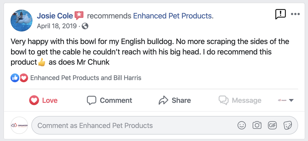The height and width of the screenshot is (141, 308).
Task: Click the red heart reaction icon
Action: point(24,78)
